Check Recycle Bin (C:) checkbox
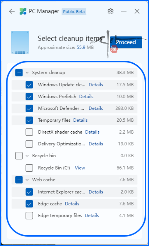Image resolution: width=149 pixels, height=246 pixels. click(29, 168)
